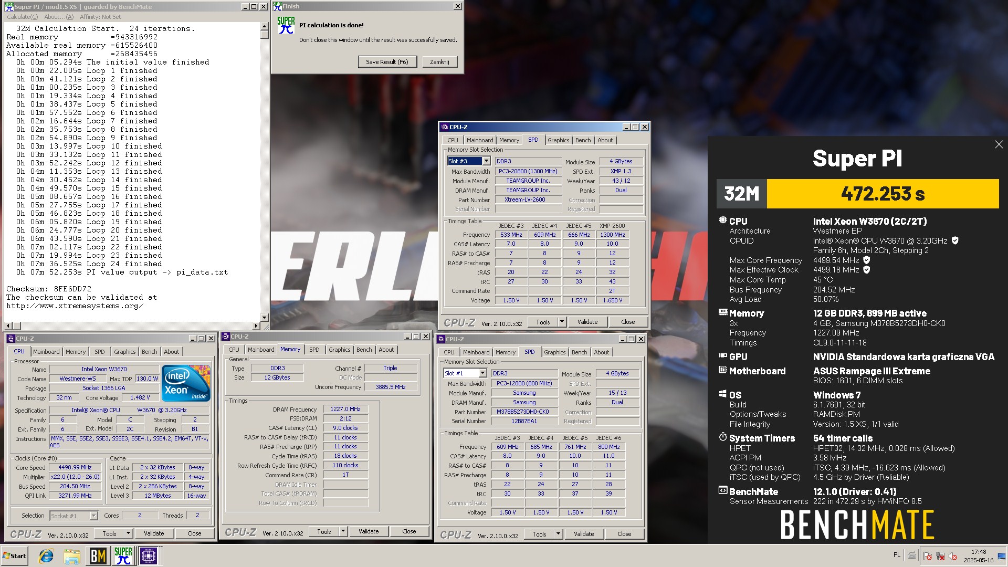Click Close in CPU tab CPU-Z window
Viewport: 1008px width, 567px height.
coord(194,533)
